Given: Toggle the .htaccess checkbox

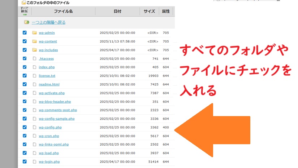Looking at the screenshot, I should (25, 58).
